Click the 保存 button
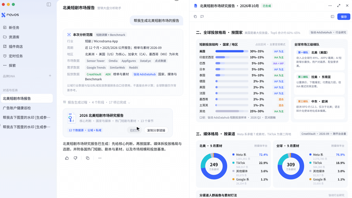352x198 pixels. click(x=344, y=17)
